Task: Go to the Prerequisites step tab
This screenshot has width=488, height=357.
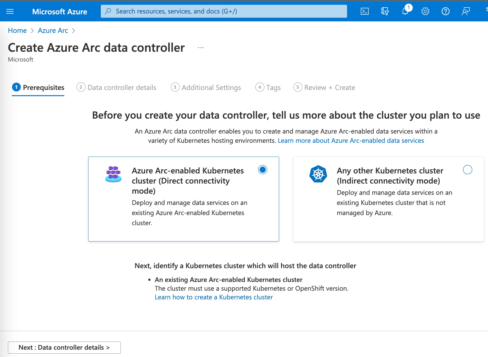Action: pos(38,87)
